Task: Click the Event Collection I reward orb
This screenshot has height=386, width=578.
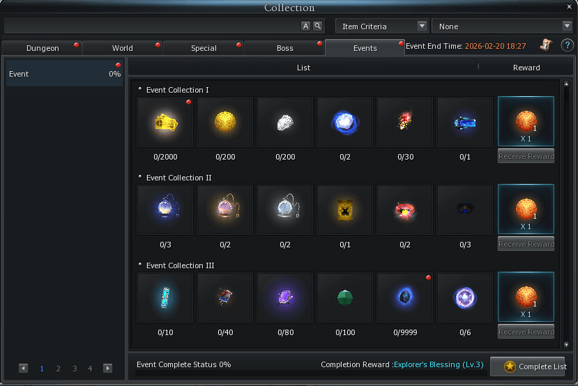Action: pyautogui.click(x=526, y=121)
